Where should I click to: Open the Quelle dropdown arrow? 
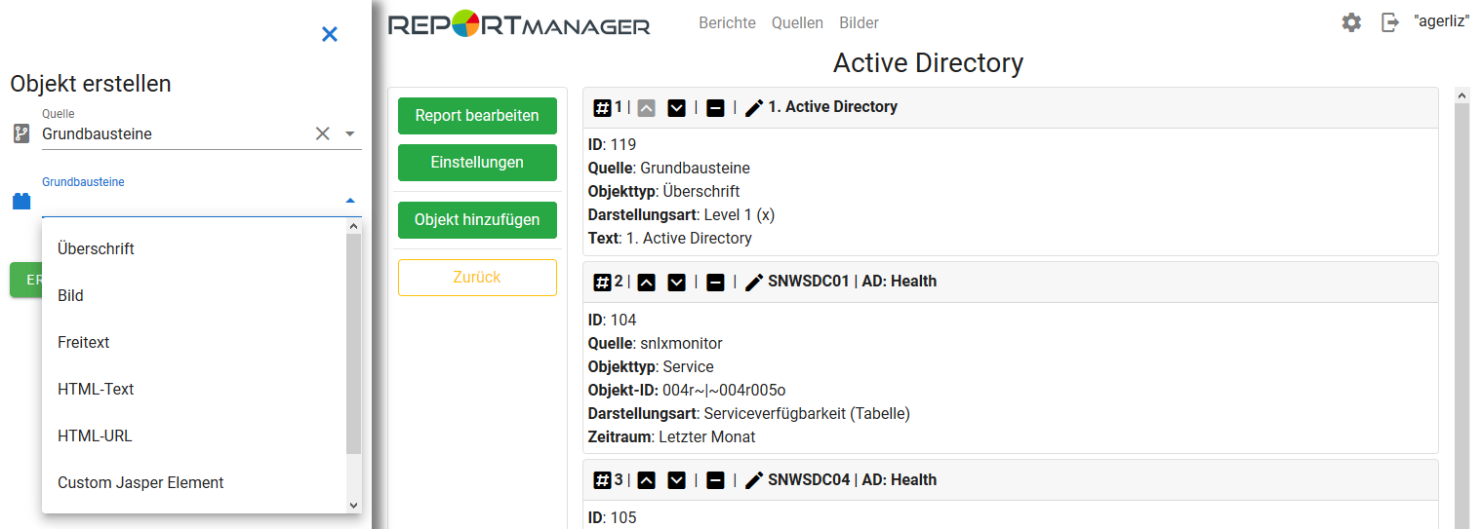(350, 133)
